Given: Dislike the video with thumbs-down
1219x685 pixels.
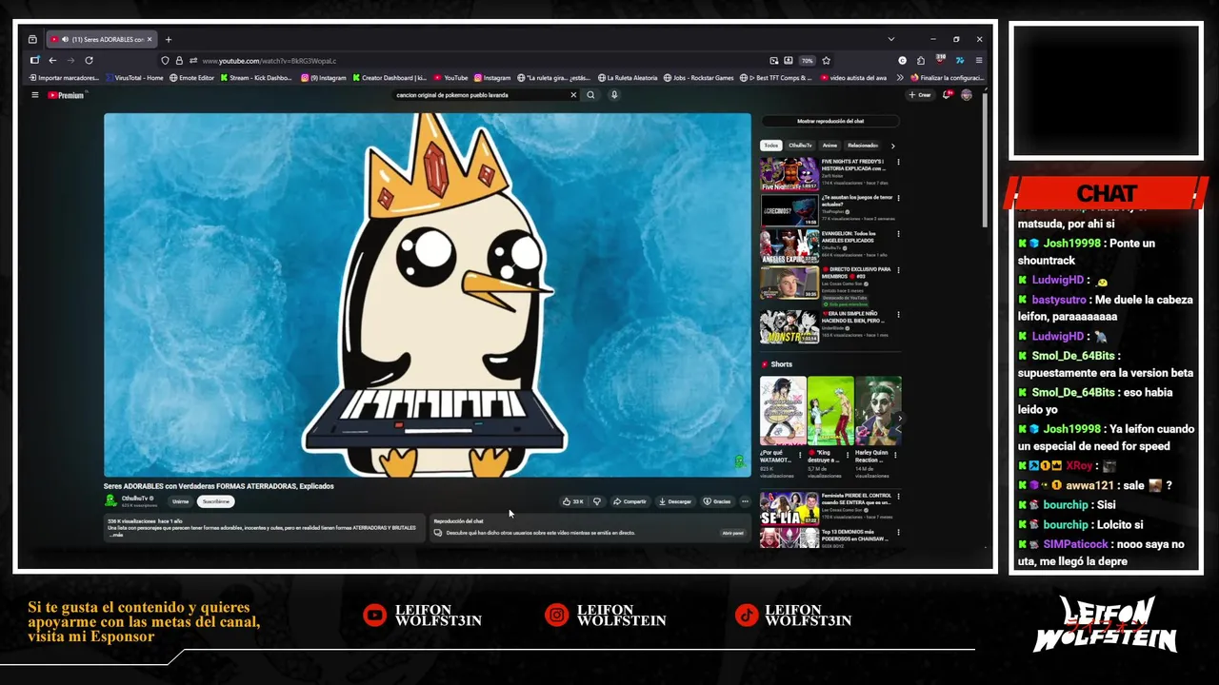Looking at the screenshot, I should click(x=597, y=501).
